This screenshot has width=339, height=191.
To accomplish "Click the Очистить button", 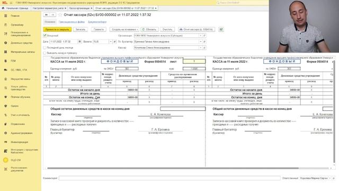I will tap(167, 30).
